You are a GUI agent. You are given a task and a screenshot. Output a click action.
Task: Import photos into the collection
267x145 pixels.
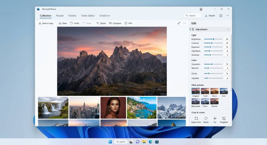pyautogui.click(x=210, y=16)
